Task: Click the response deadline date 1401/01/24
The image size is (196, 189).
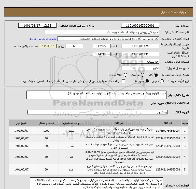Action: pyautogui.click(x=140, y=46)
